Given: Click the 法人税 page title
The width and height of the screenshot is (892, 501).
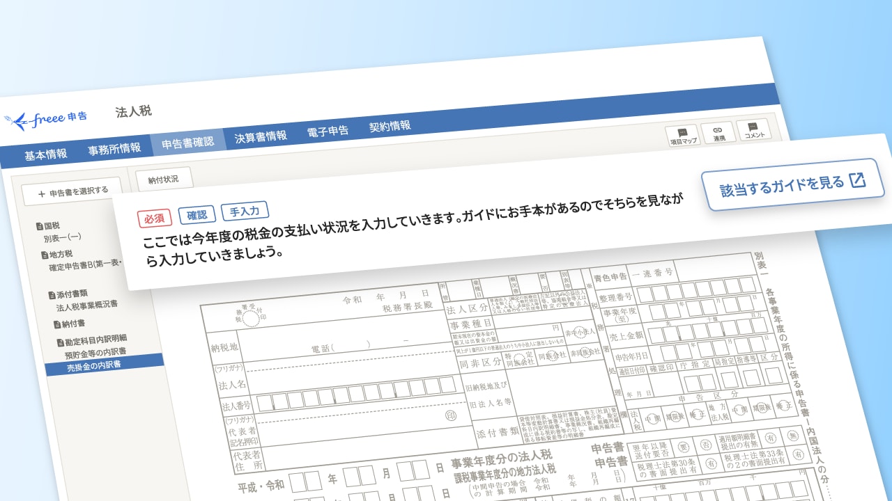Looking at the screenshot, I should (x=133, y=111).
